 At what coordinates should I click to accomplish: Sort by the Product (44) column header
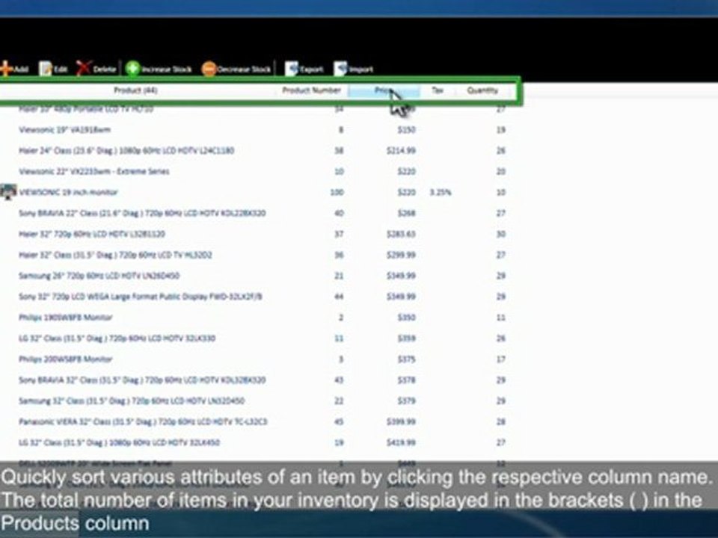[x=135, y=90]
